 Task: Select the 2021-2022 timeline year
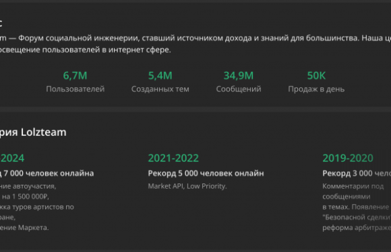[173, 158]
